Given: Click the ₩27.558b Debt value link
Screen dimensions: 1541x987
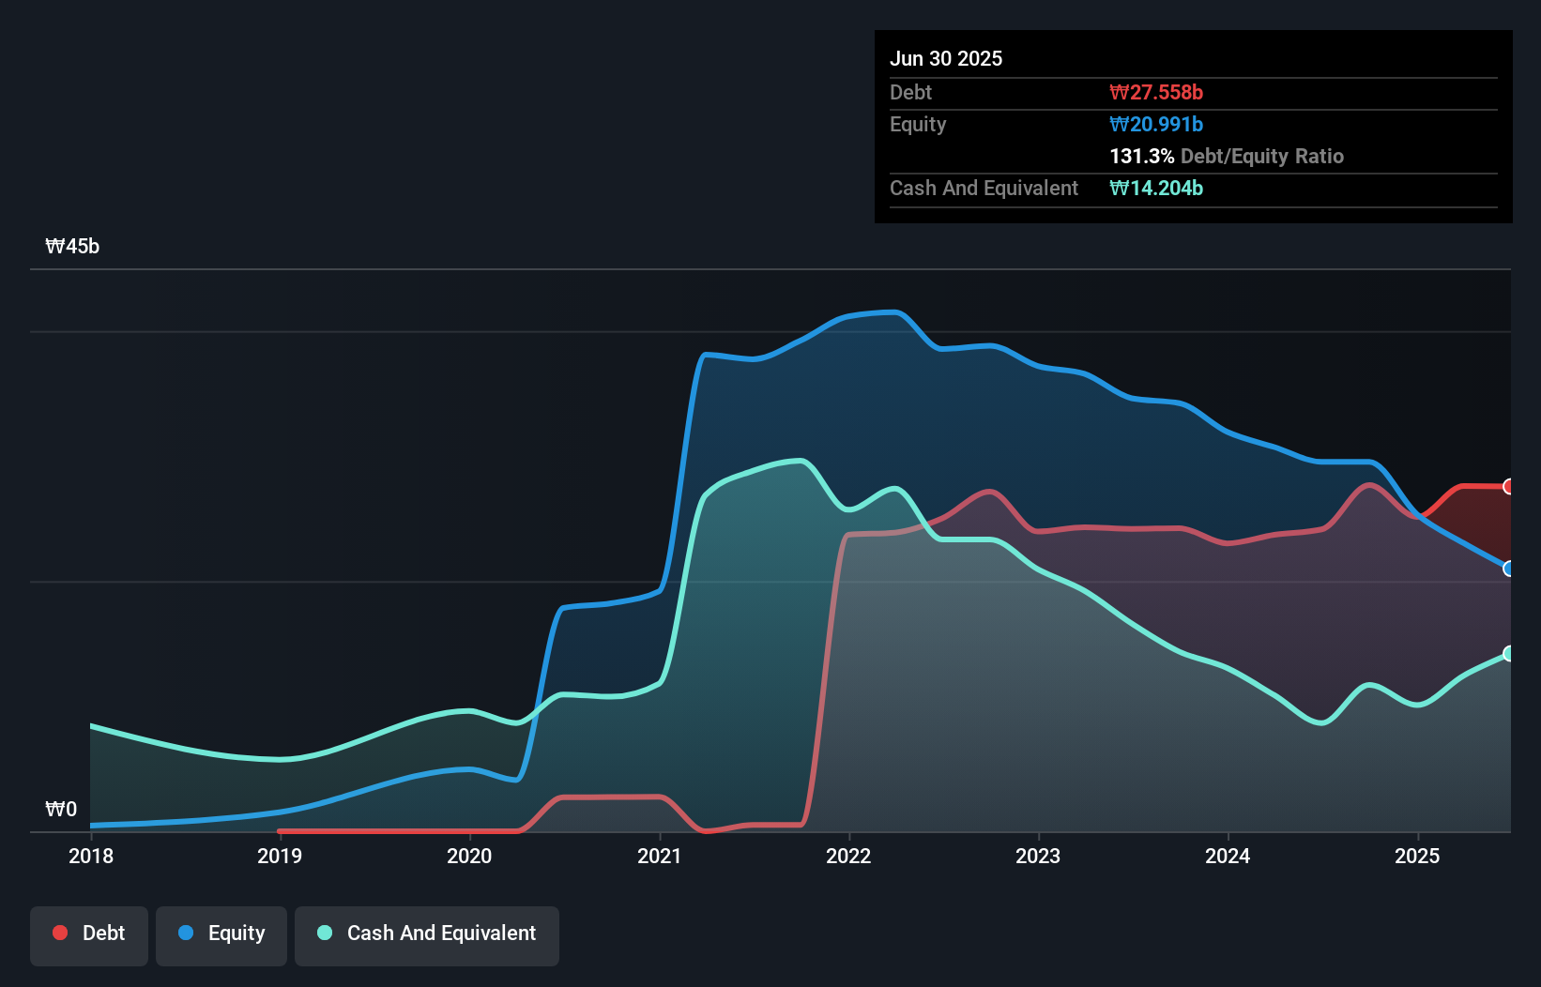Looking at the screenshot, I should pyautogui.click(x=1157, y=92).
